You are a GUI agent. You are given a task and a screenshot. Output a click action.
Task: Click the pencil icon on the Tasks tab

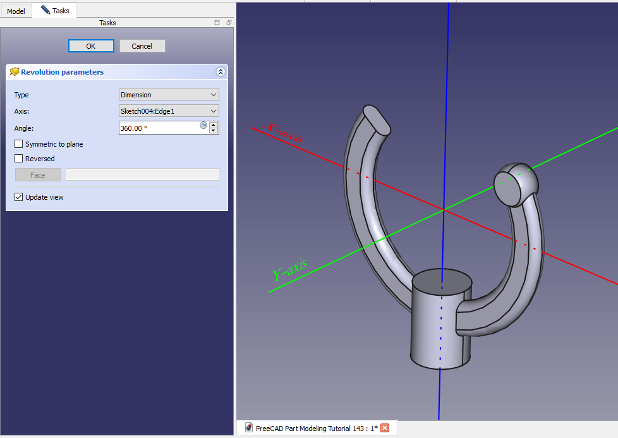coord(45,10)
